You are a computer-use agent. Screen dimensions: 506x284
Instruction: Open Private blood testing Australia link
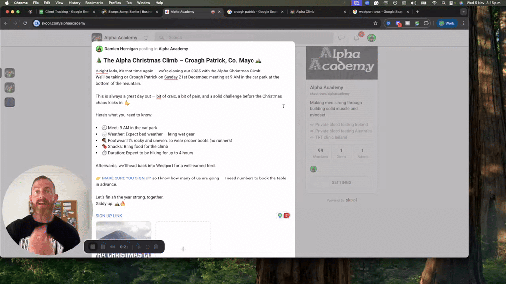click(343, 131)
